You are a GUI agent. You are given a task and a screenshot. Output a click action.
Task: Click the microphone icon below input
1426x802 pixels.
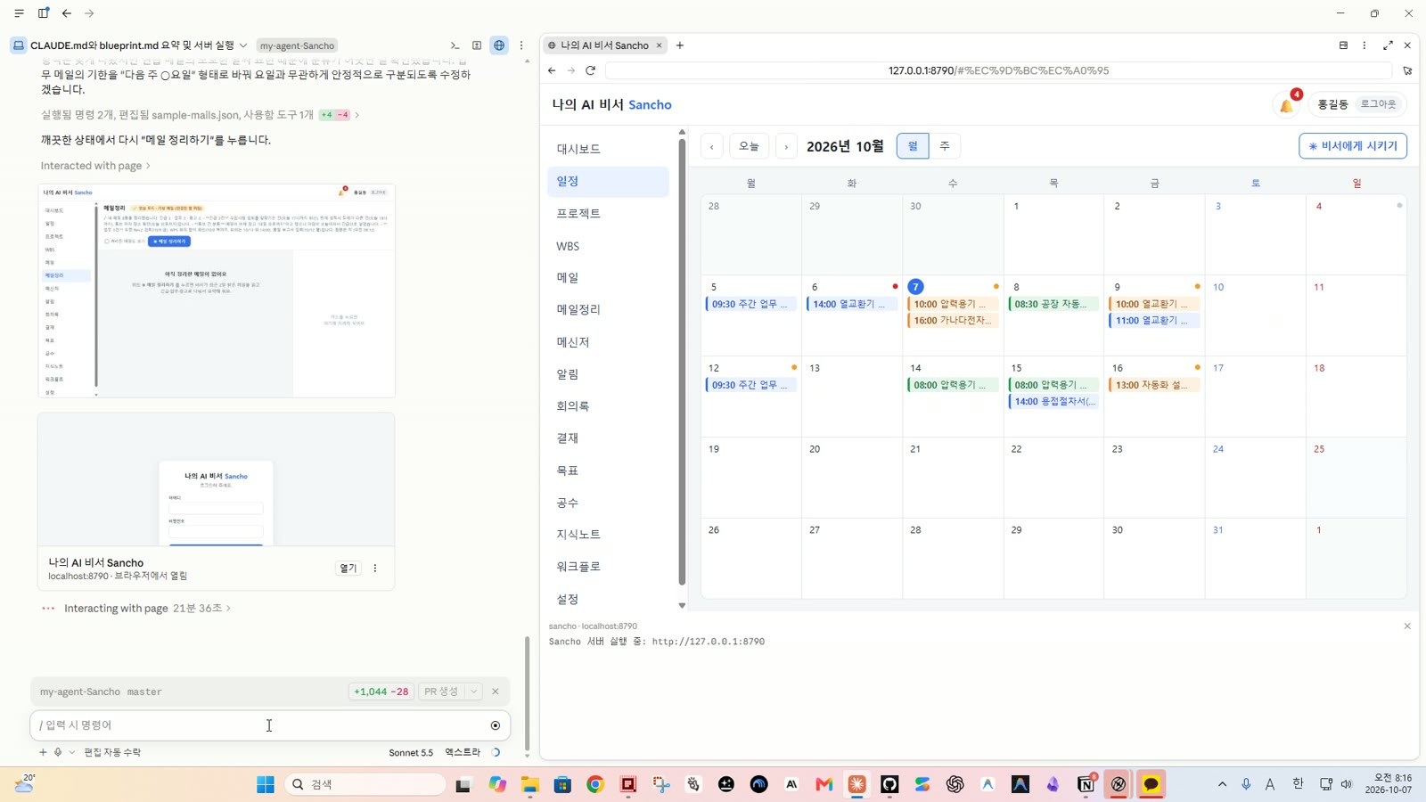(58, 752)
